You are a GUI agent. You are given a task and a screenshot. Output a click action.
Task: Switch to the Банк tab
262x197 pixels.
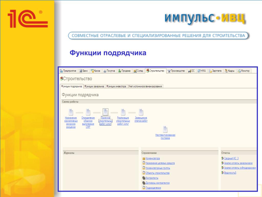click(x=84, y=71)
